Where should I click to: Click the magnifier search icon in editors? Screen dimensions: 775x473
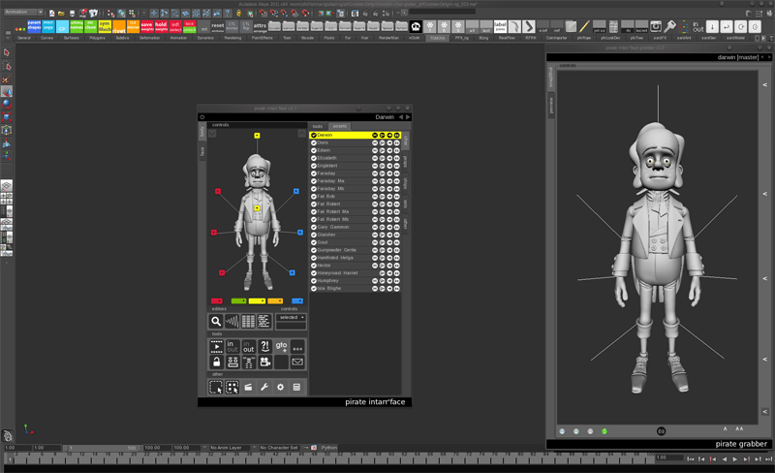[216, 321]
